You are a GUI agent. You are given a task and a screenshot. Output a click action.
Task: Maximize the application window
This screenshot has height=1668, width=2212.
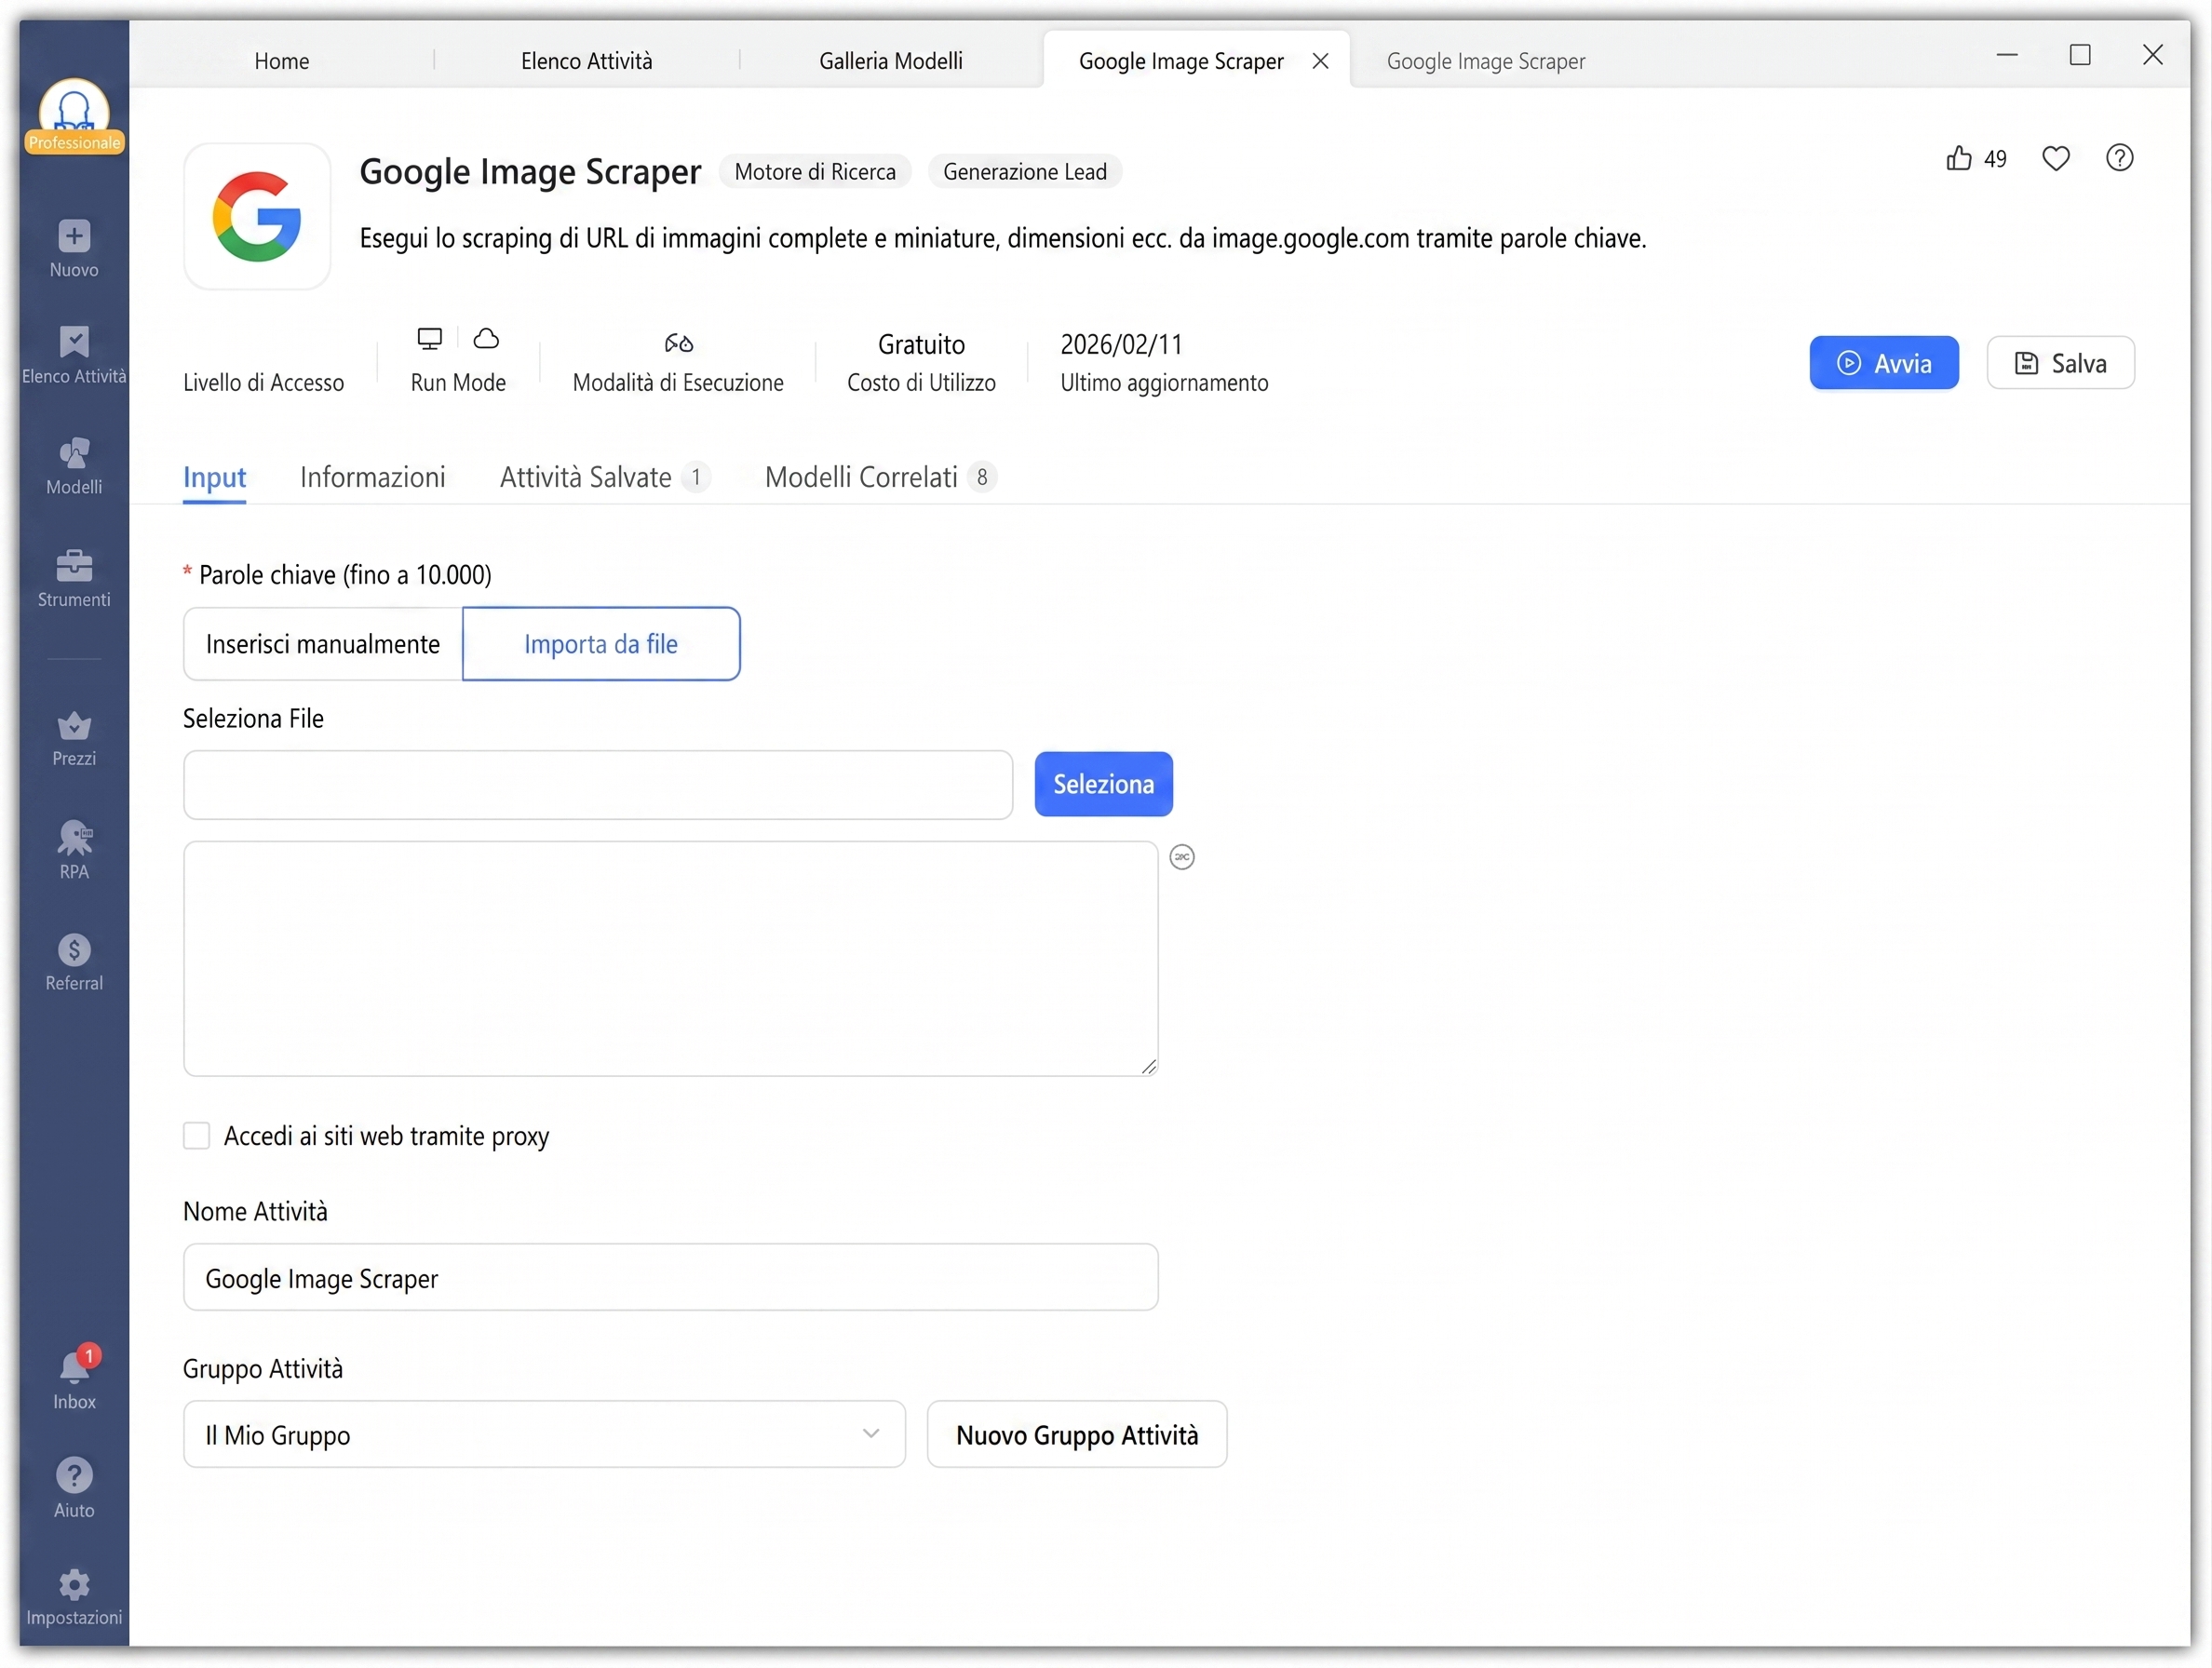coord(2080,55)
